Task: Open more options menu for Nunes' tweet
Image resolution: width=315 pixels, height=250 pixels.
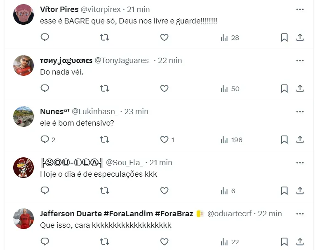Action: coord(300,111)
